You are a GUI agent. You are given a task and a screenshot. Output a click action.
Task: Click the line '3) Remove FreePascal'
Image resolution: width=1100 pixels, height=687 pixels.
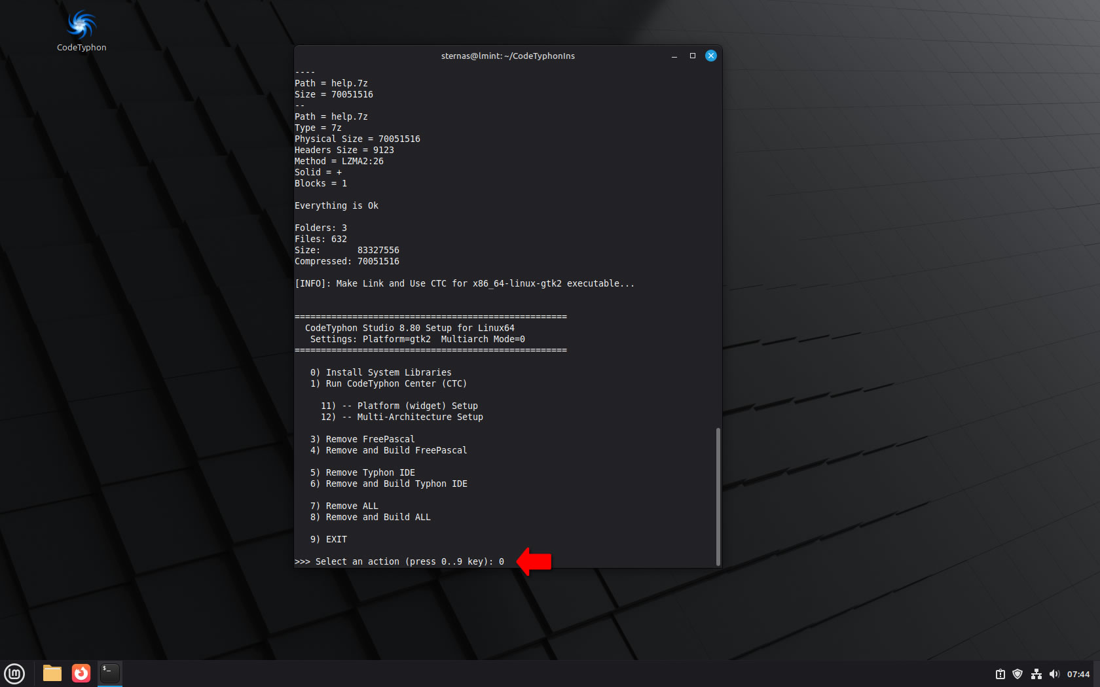coord(363,439)
